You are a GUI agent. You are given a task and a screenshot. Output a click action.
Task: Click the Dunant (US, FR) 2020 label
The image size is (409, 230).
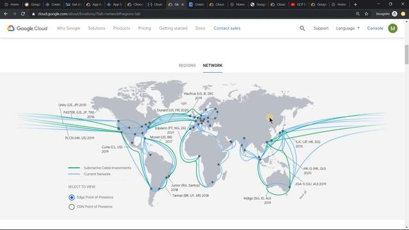(x=173, y=111)
